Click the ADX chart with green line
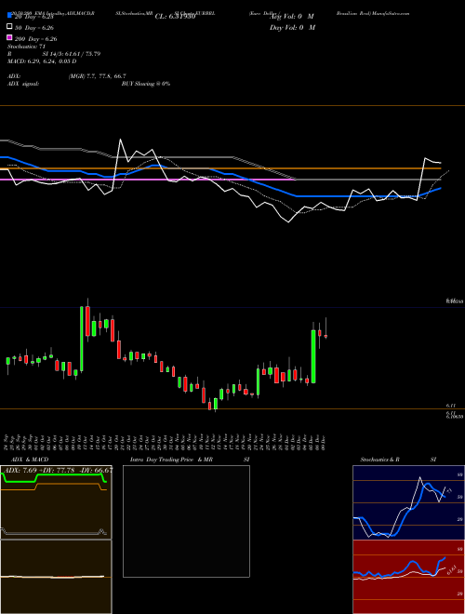The height and width of the screenshot is (614, 465). 56,502
